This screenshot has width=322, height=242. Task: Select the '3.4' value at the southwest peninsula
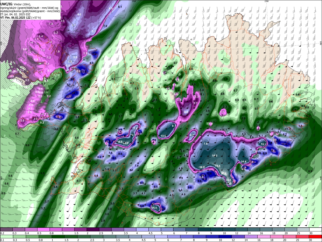pyautogui.click(x=55, y=187)
